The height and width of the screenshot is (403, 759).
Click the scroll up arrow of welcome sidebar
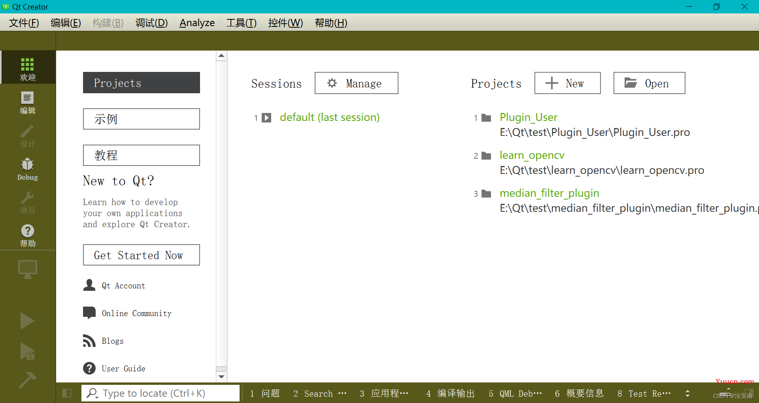221,56
